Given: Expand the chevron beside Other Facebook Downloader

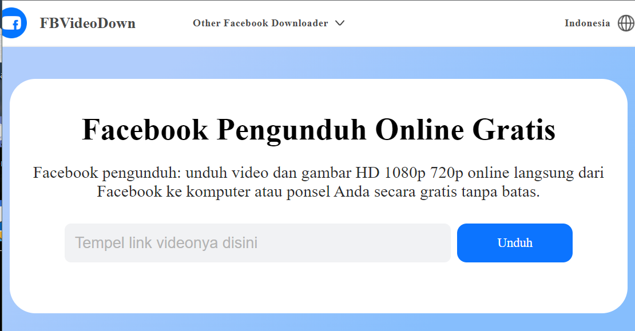Looking at the screenshot, I should (x=340, y=23).
